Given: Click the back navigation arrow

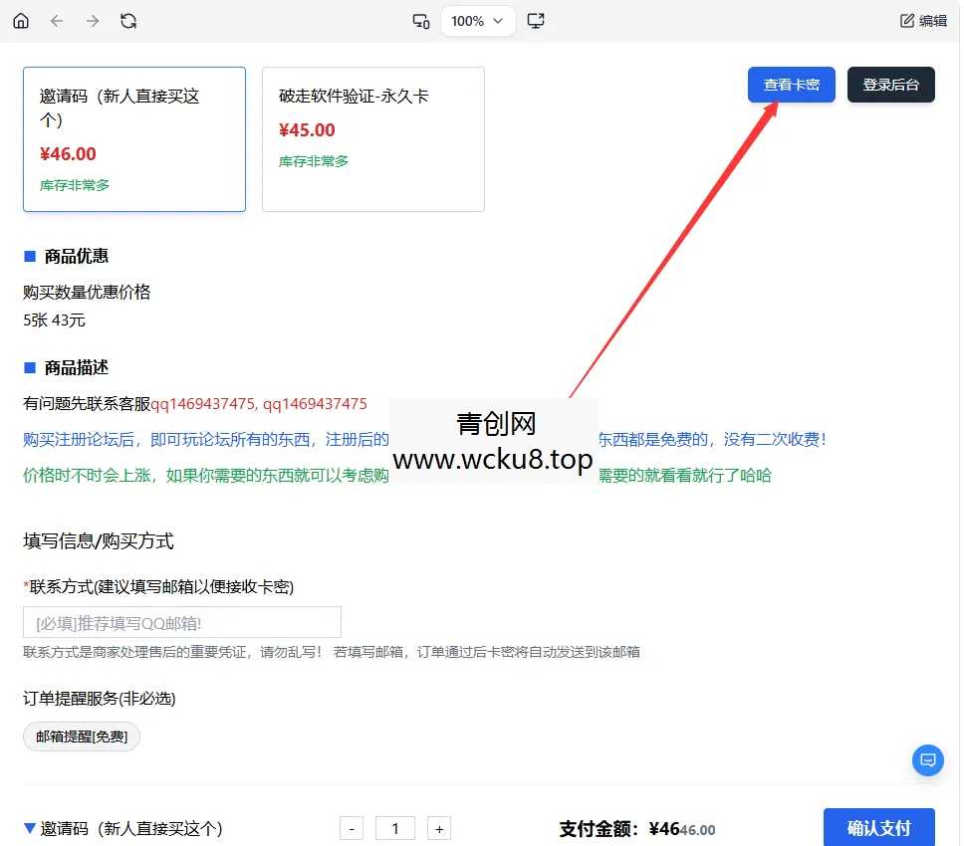Looking at the screenshot, I should [57, 20].
